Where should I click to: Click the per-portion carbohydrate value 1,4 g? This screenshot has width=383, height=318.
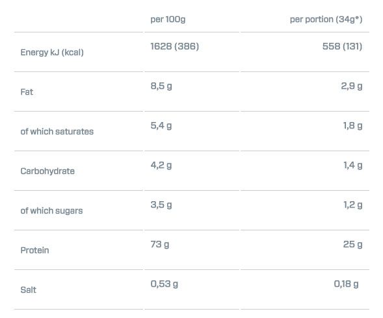[352, 165]
